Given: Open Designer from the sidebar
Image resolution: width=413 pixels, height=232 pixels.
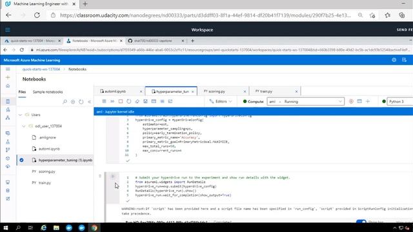Looking at the screenshot, I should click(8, 117).
